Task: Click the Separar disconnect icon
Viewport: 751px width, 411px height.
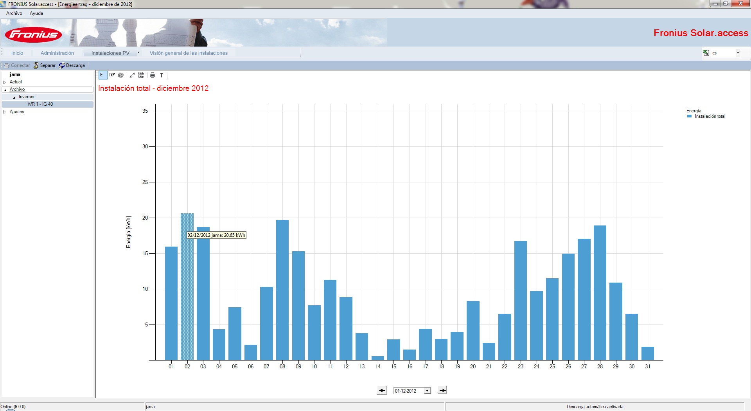Action: pyautogui.click(x=36, y=65)
